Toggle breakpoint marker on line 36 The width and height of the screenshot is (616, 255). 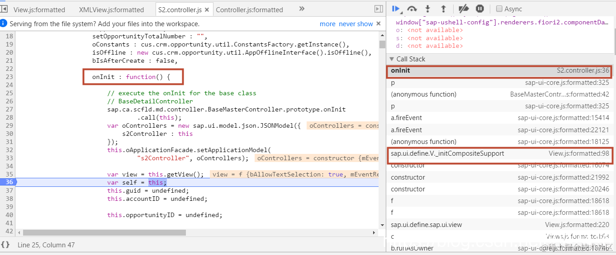[9, 182]
